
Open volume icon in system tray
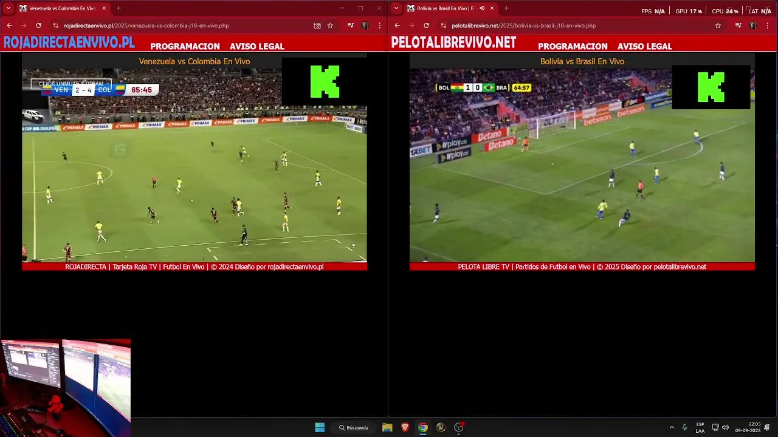[725, 427]
